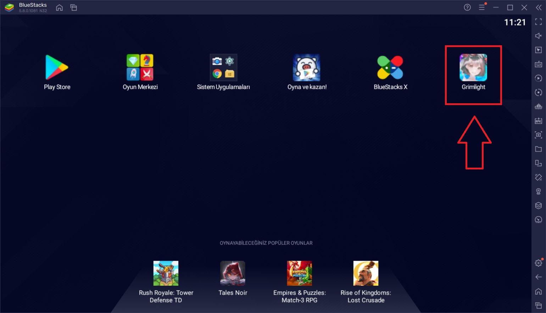The width and height of the screenshot is (546, 313).
Task: Open Rush Royale: Tower Defense TD
Action: 166,273
